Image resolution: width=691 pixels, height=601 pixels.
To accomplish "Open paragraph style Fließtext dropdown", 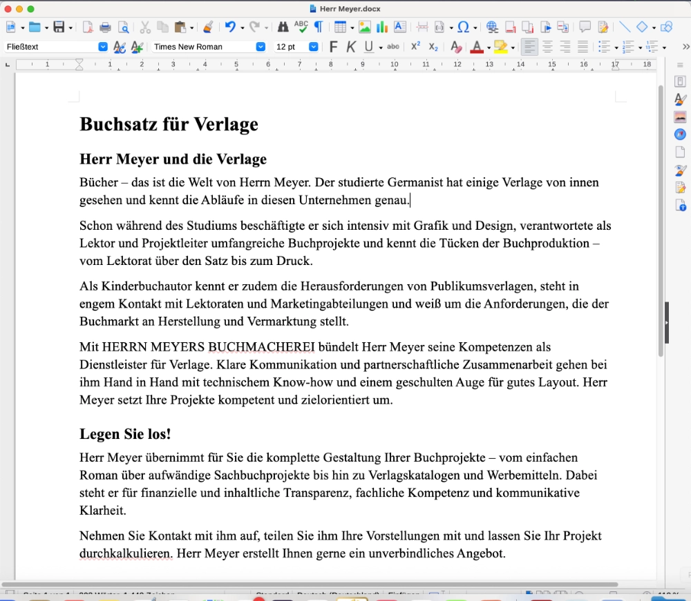I will [103, 47].
